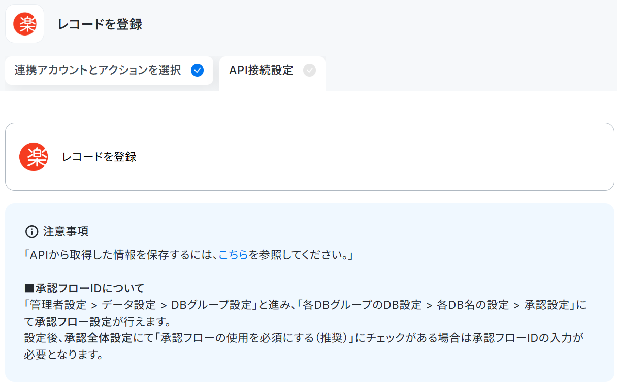Viewport: 617px width, 386px height.
Task: Click the 各DBグループのDB設定 text
Action: [363, 305]
